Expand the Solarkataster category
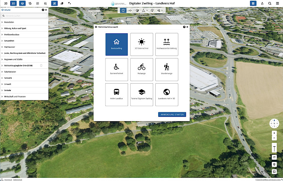The image size is (283, 181). pyautogui.click(x=11, y=72)
